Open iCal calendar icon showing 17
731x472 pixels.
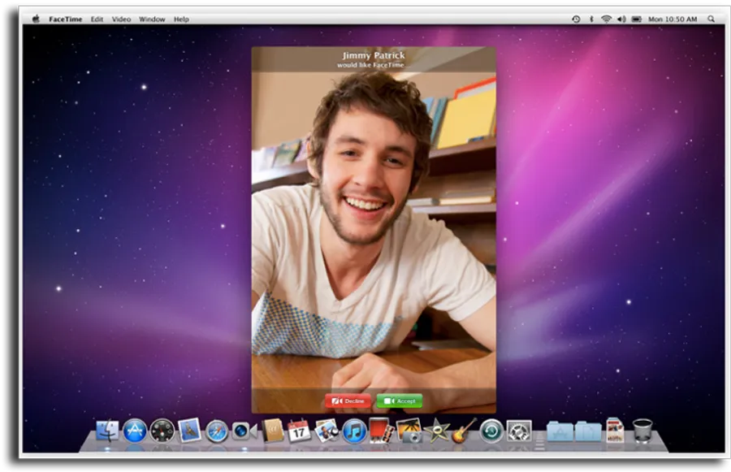click(299, 431)
